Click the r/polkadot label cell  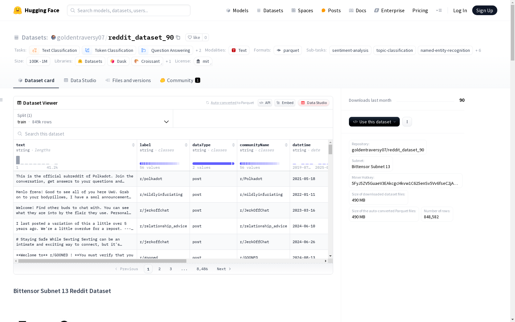pyautogui.click(x=163, y=179)
